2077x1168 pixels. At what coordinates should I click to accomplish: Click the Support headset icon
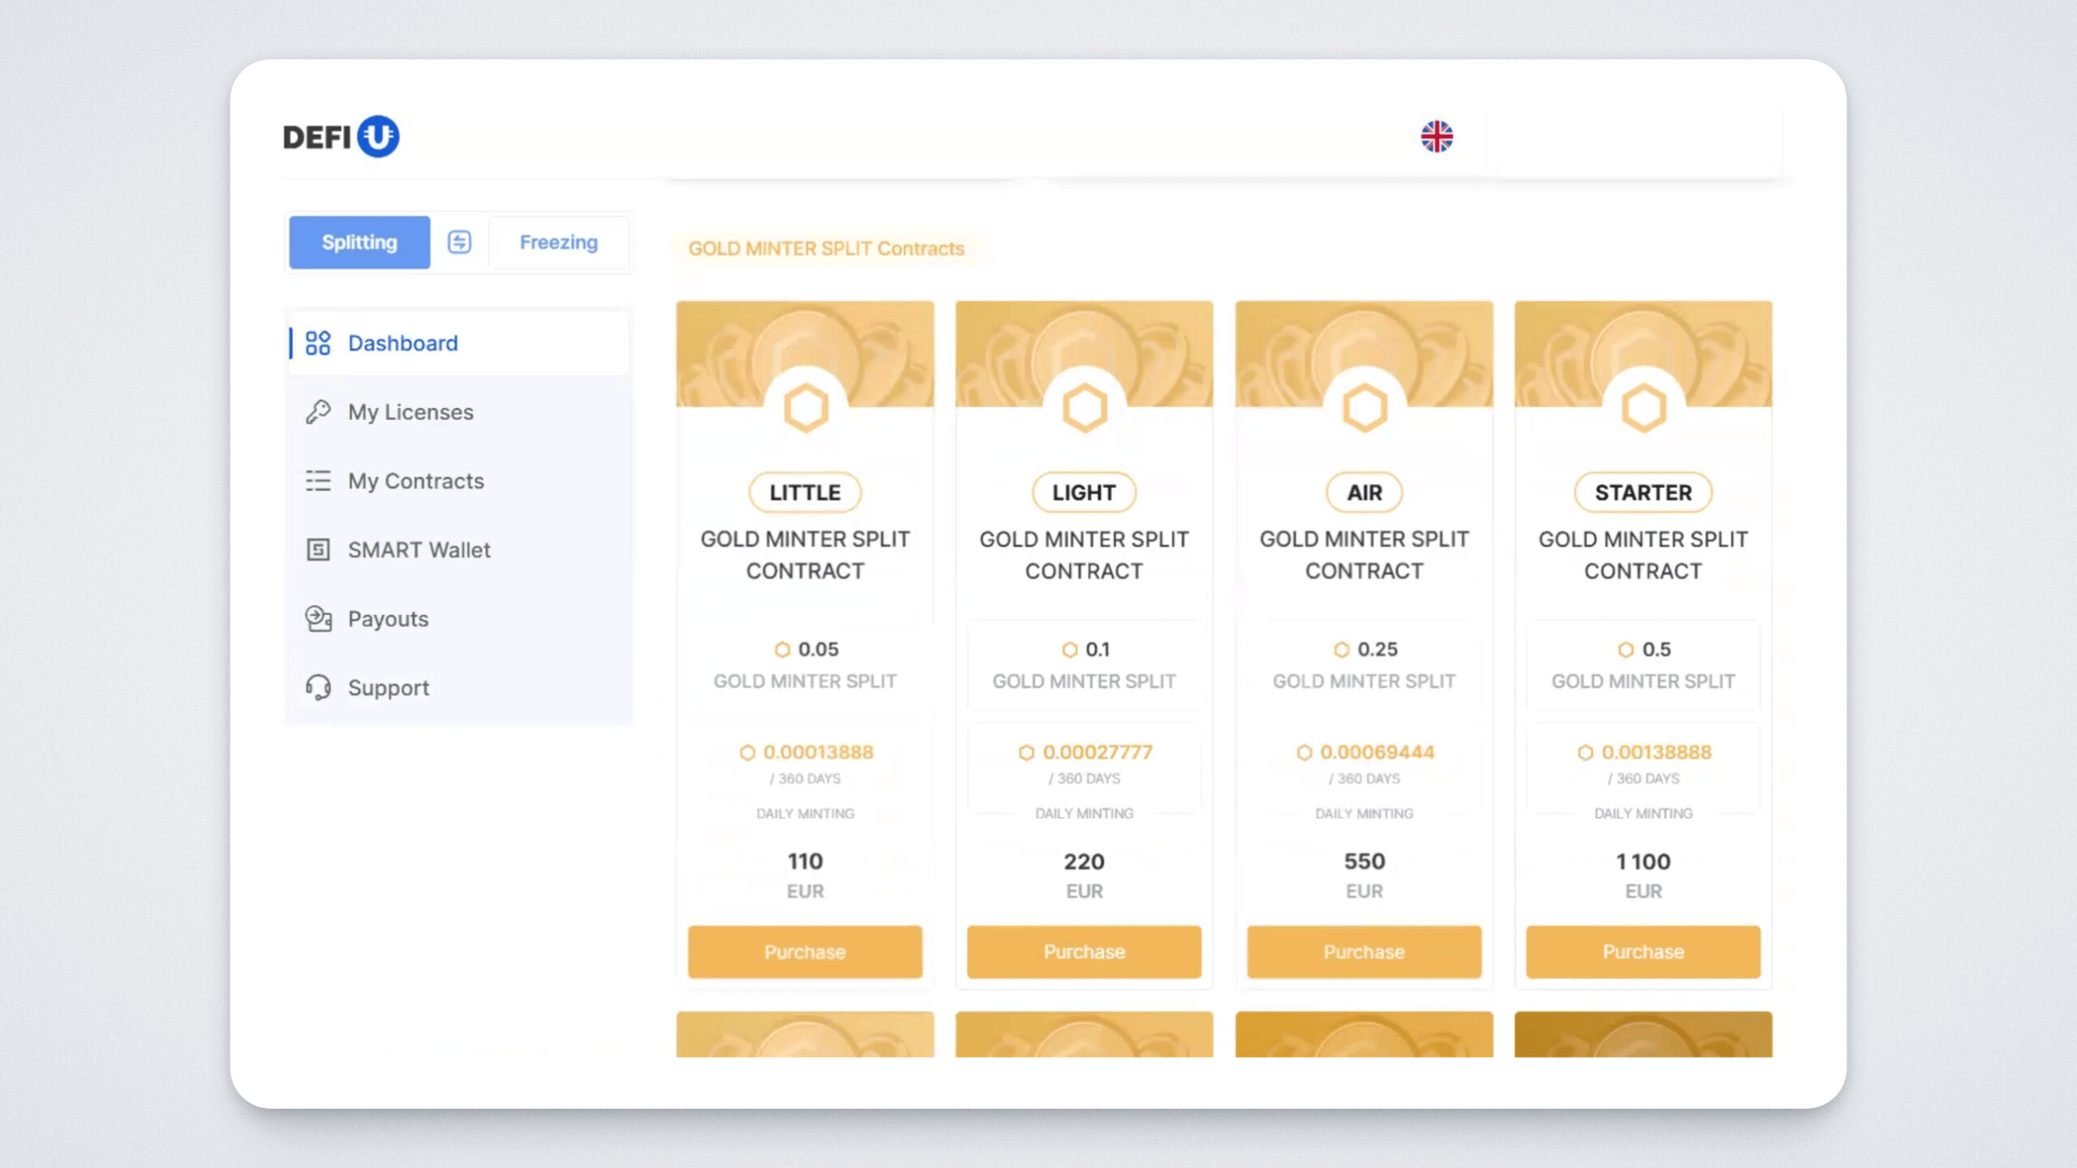coord(317,688)
